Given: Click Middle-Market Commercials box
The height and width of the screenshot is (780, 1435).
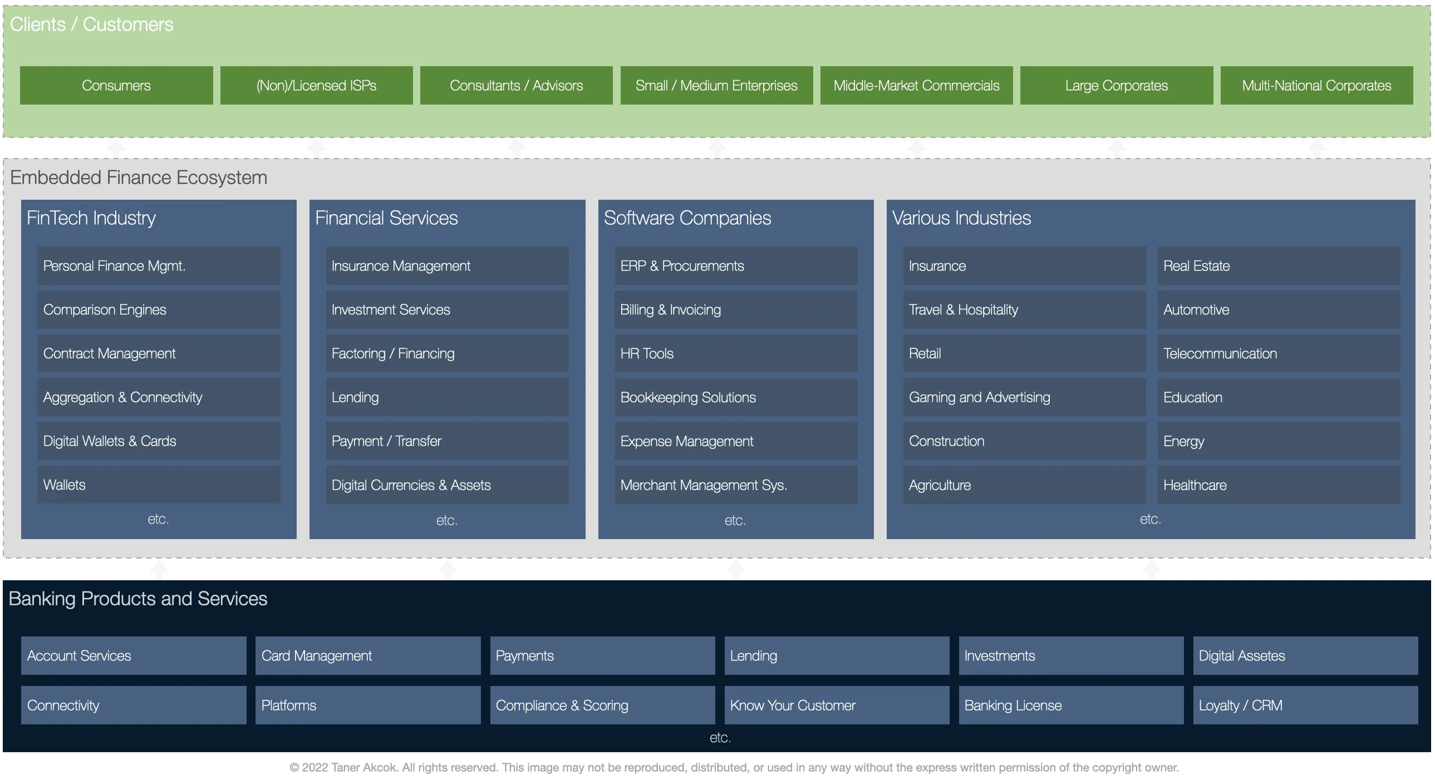Looking at the screenshot, I should tap(916, 85).
